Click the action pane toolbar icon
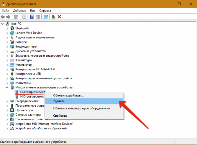 click(38, 17)
